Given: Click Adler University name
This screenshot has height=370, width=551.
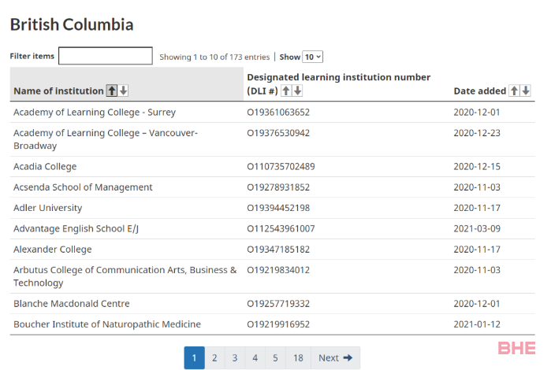Looking at the screenshot, I should tap(48, 208).
